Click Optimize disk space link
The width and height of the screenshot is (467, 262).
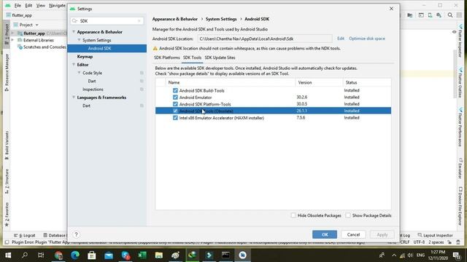tap(367, 39)
